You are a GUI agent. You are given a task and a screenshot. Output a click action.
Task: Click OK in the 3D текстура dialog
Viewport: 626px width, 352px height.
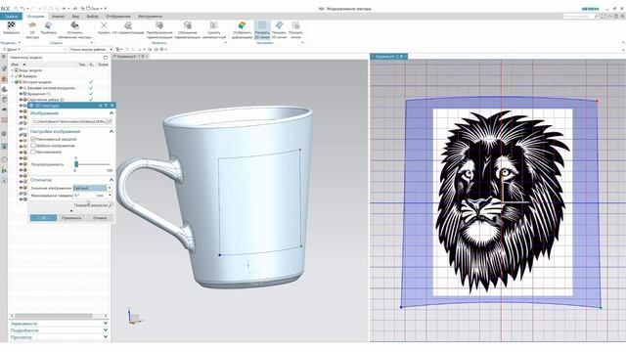coord(43,218)
